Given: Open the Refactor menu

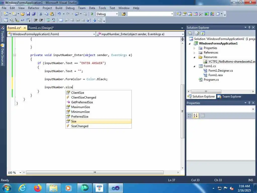Looking at the screenshot, I should click(x=34, y=8).
